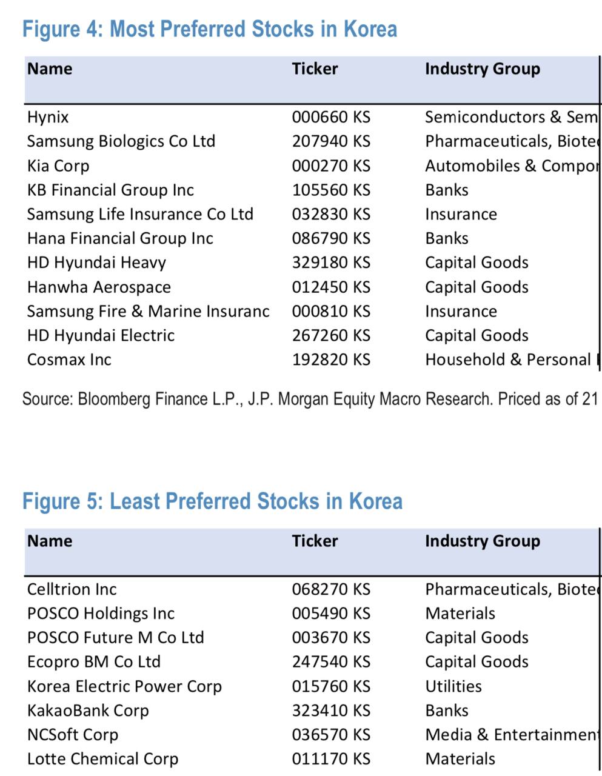Click the Ticker column header in Figure 4

[315, 69]
